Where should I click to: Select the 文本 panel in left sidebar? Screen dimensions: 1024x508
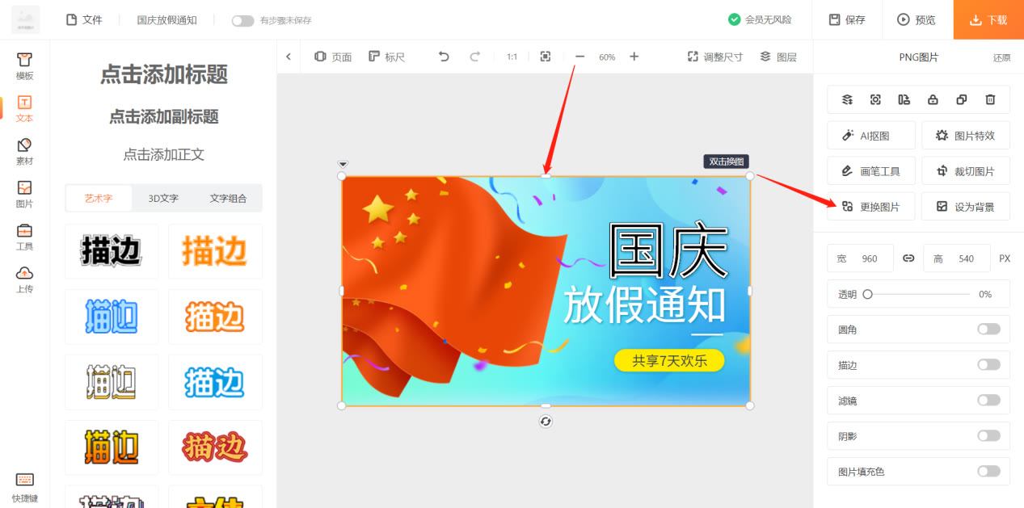point(24,107)
